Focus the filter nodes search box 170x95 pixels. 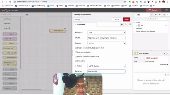pos(11,15)
